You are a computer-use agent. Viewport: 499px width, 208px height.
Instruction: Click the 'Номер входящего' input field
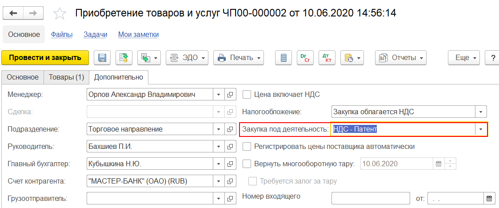[371, 198]
